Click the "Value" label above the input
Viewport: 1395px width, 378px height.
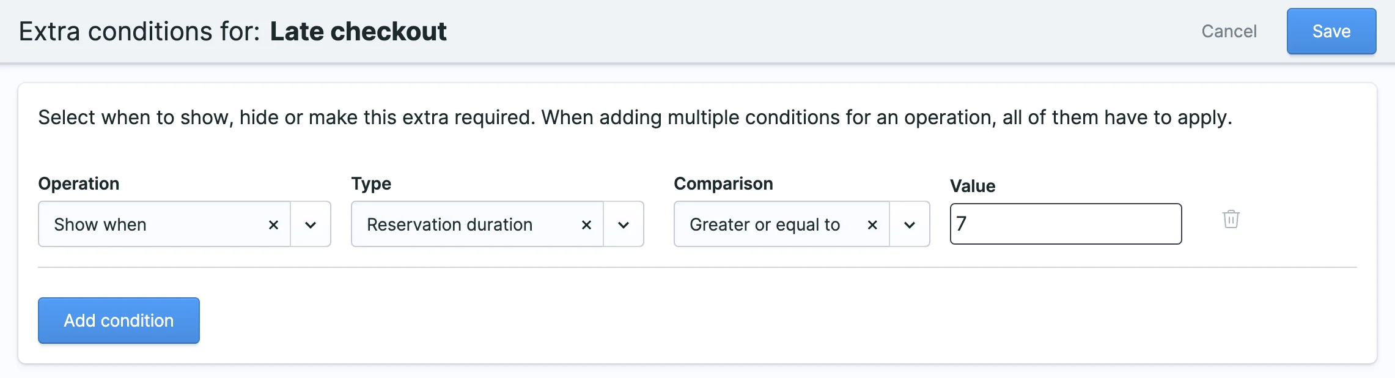973,186
